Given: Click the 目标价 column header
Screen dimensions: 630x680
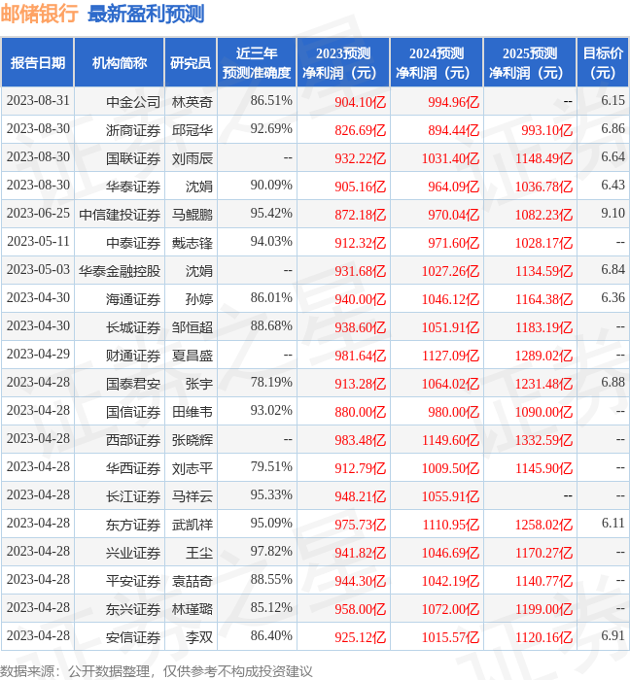Looking at the screenshot, I should (603, 63).
